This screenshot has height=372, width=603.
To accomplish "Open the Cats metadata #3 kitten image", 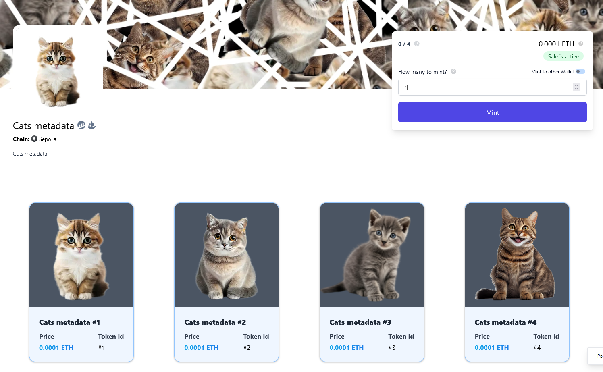I will tap(372, 255).
